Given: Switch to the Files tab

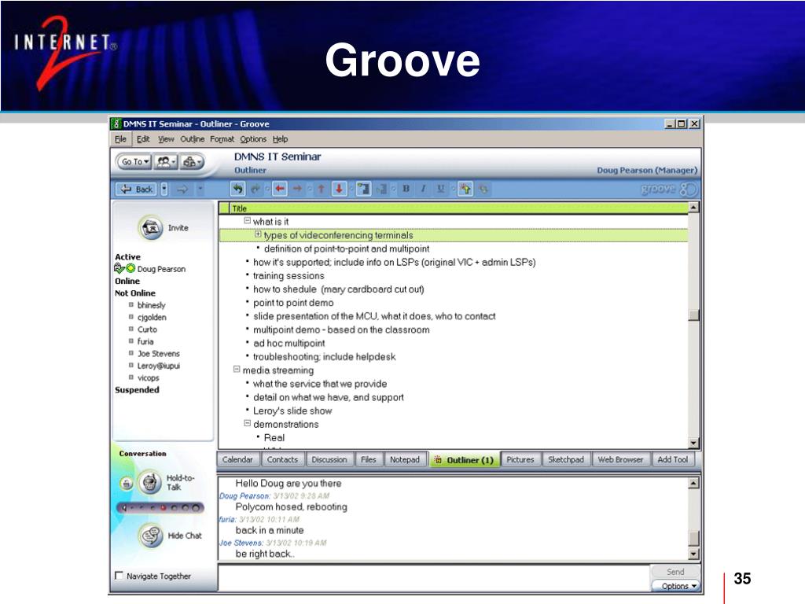Looking at the screenshot, I should [x=368, y=459].
